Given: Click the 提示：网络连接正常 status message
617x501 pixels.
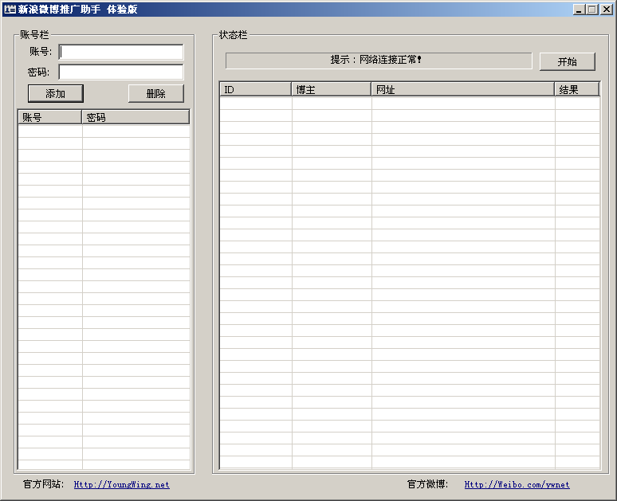Looking at the screenshot, I should pyautogui.click(x=379, y=61).
